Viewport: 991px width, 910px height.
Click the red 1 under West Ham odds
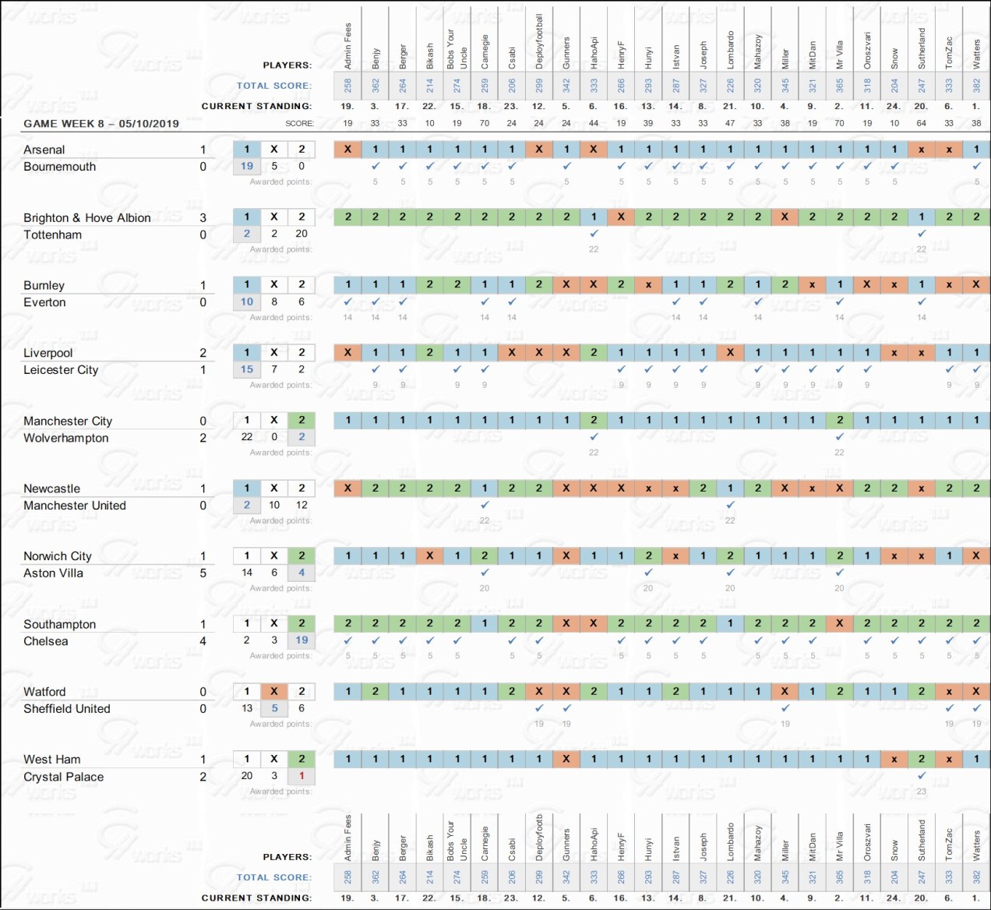click(302, 776)
